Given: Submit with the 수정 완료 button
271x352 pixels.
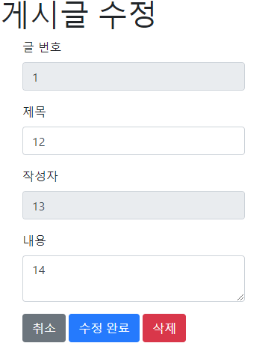Looking at the screenshot, I should (104, 328).
